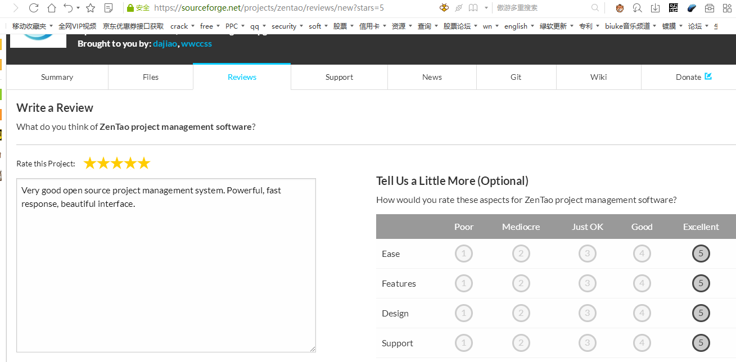
Task: Open the Donate tab
Action: tap(688, 77)
